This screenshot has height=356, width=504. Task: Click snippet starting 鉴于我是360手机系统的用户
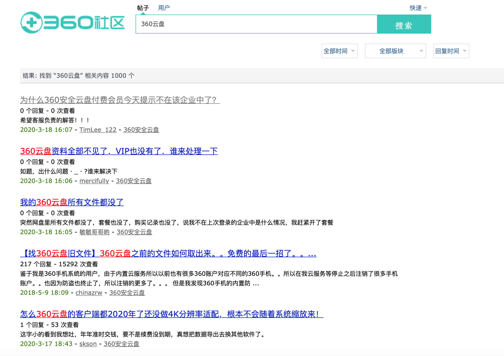click(x=209, y=278)
